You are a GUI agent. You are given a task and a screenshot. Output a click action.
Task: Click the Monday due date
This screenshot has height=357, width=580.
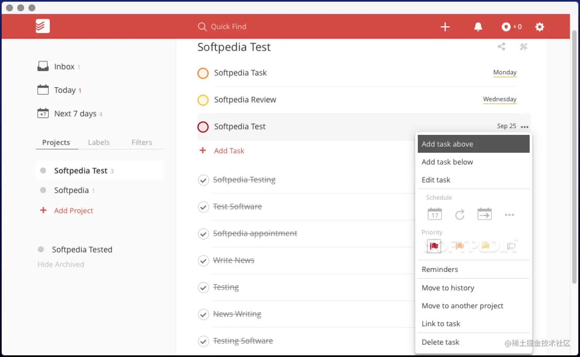tap(505, 72)
